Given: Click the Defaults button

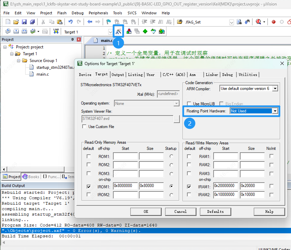Looking at the screenshot, I should [215, 212].
